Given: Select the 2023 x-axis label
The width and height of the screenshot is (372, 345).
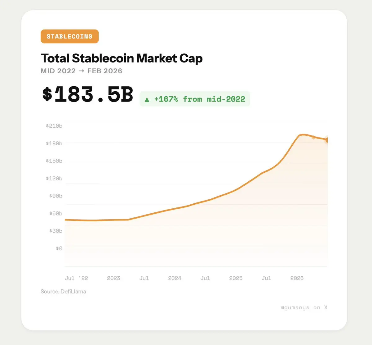Looking at the screenshot, I should pyautogui.click(x=113, y=278).
